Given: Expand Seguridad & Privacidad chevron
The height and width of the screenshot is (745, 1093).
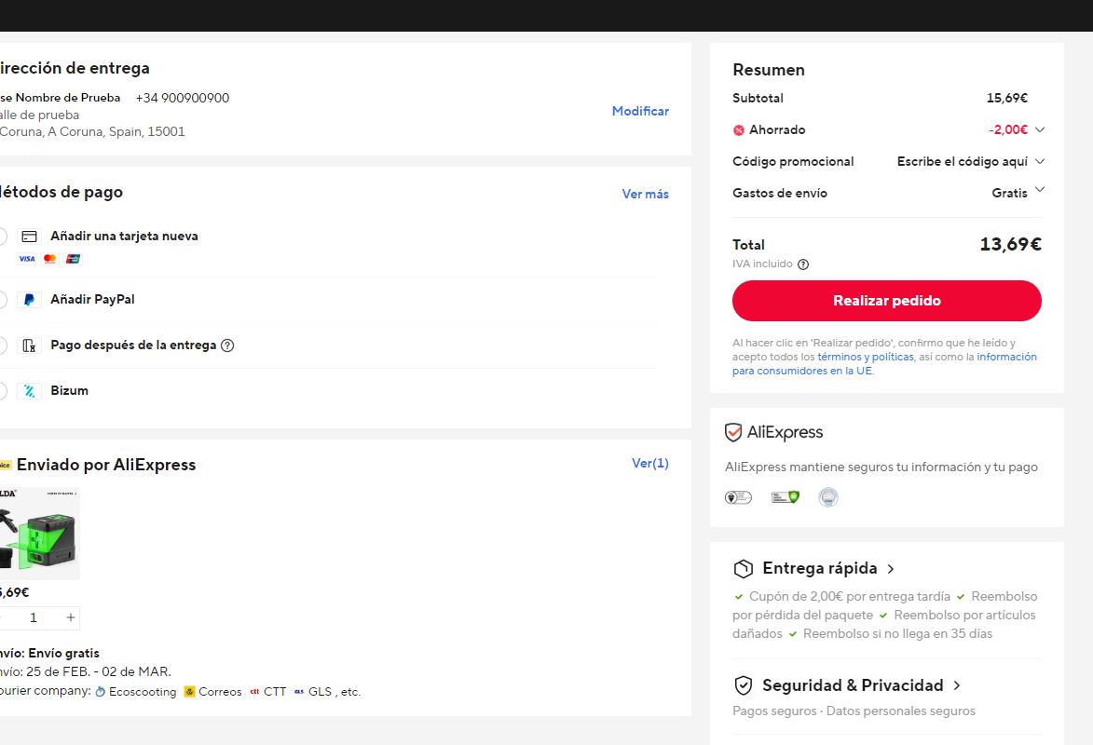Looking at the screenshot, I should click(957, 685).
